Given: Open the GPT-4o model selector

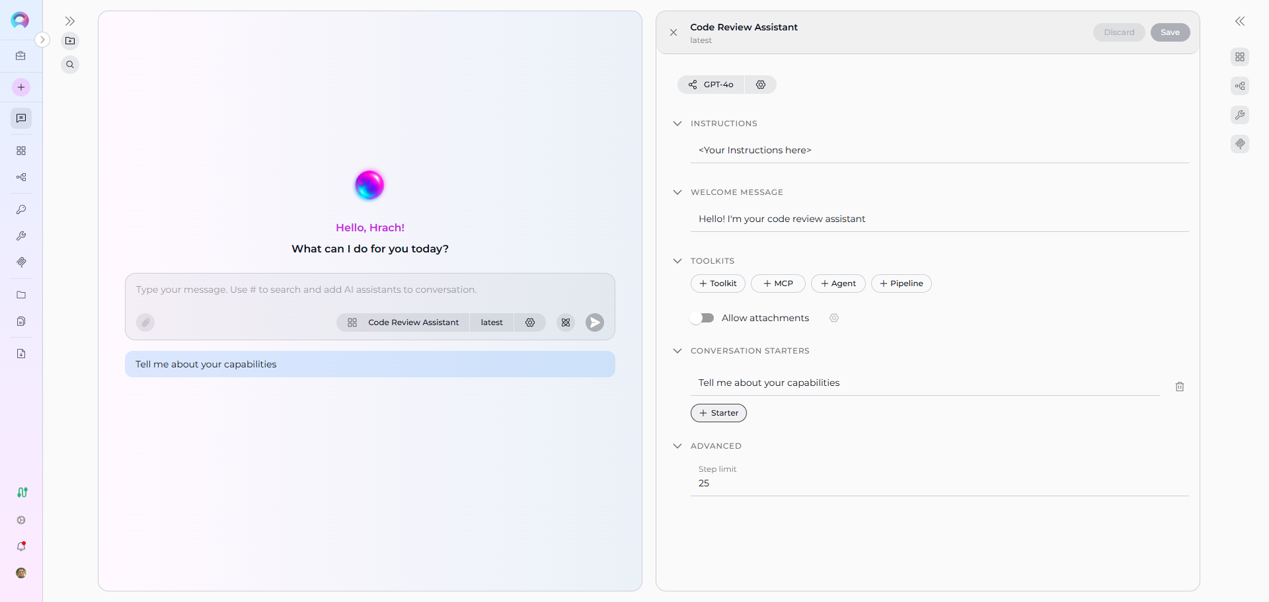Looking at the screenshot, I should (711, 85).
